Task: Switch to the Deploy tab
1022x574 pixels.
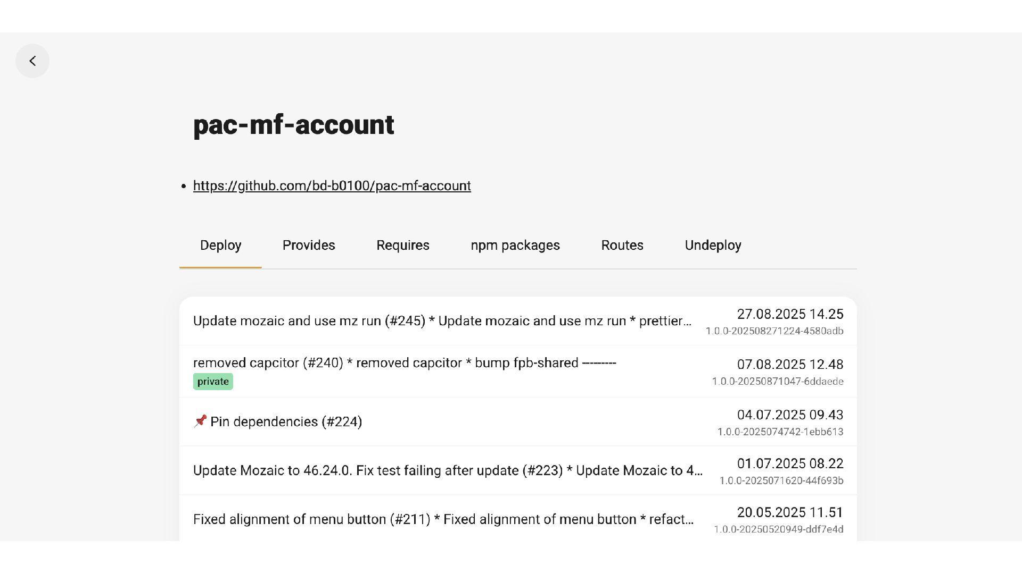Action: pyautogui.click(x=220, y=245)
